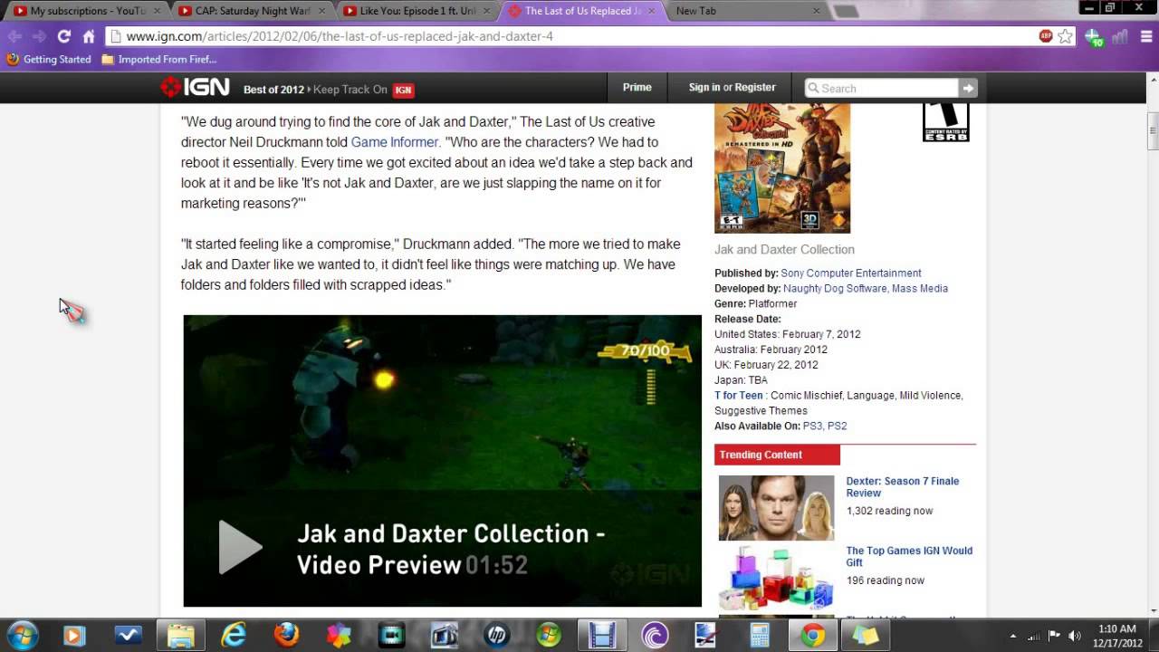Image resolution: width=1159 pixels, height=652 pixels.
Task: Click the browser forward arrow
Action: pyautogui.click(x=39, y=36)
